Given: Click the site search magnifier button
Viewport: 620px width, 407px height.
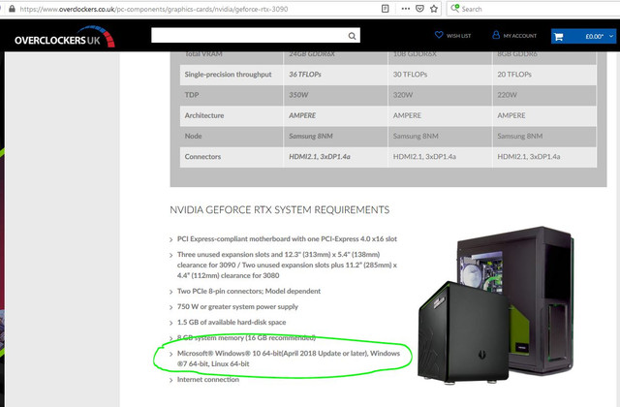Looking at the screenshot, I should [x=352, y=36].
